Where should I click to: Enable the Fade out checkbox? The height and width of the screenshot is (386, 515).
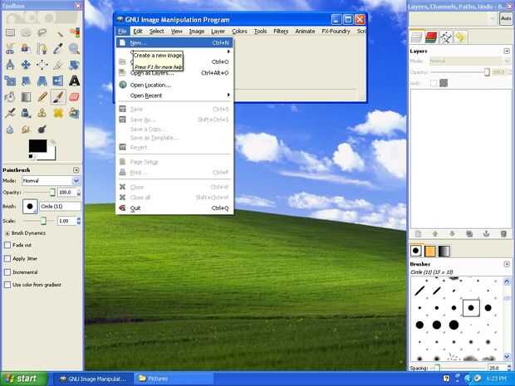(7, 245)
